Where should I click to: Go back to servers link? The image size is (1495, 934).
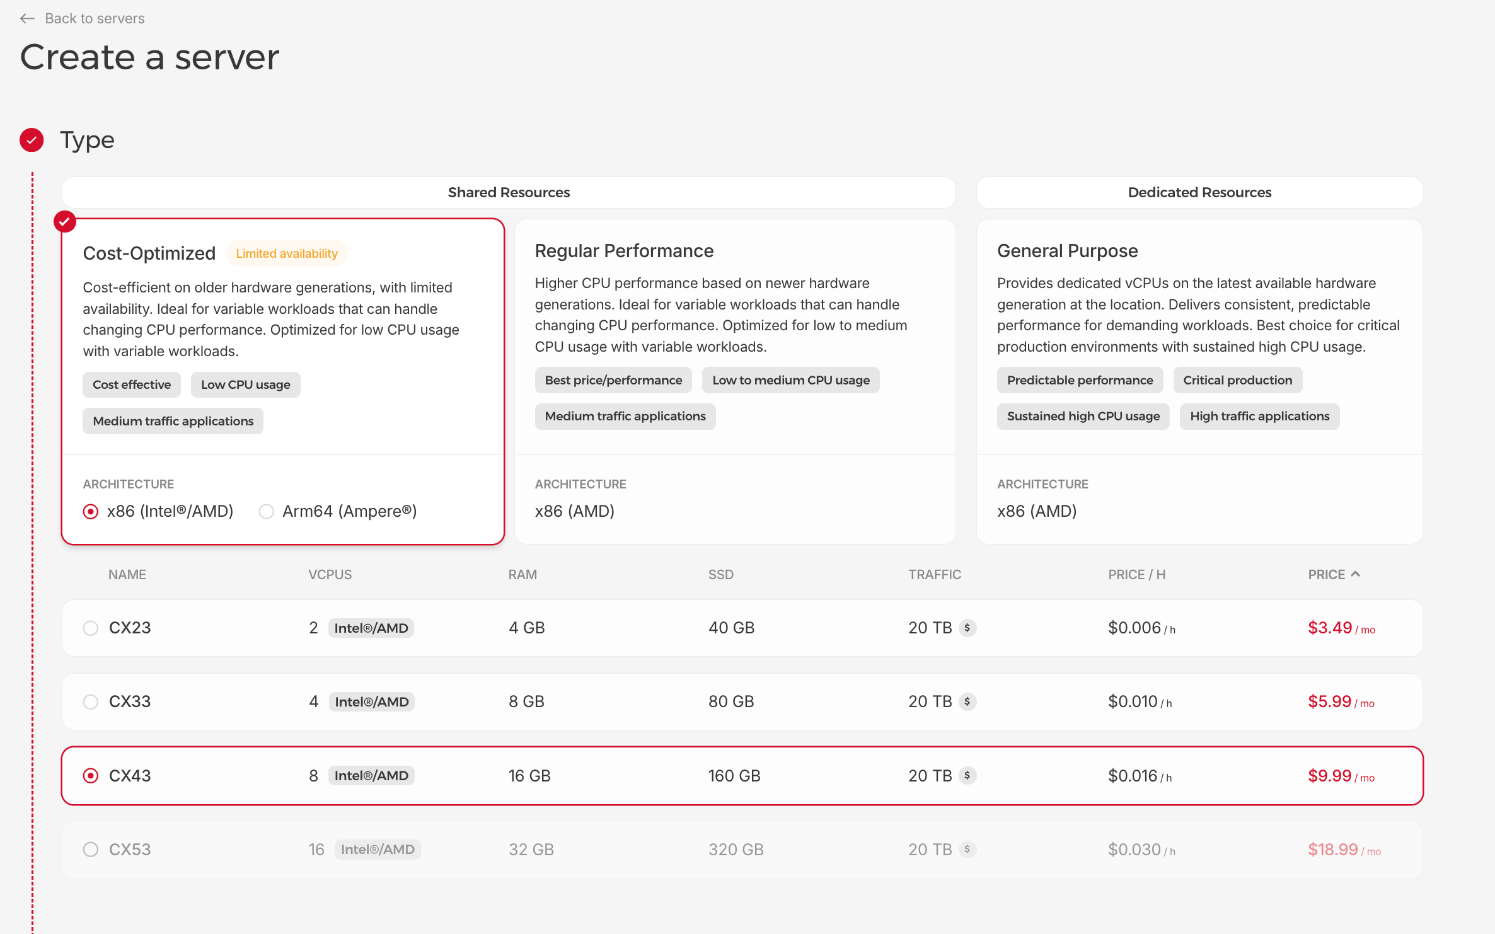95,19
